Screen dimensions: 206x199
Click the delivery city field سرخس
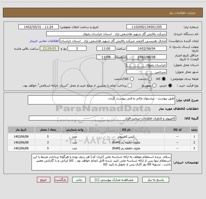[x=147, y=72]
